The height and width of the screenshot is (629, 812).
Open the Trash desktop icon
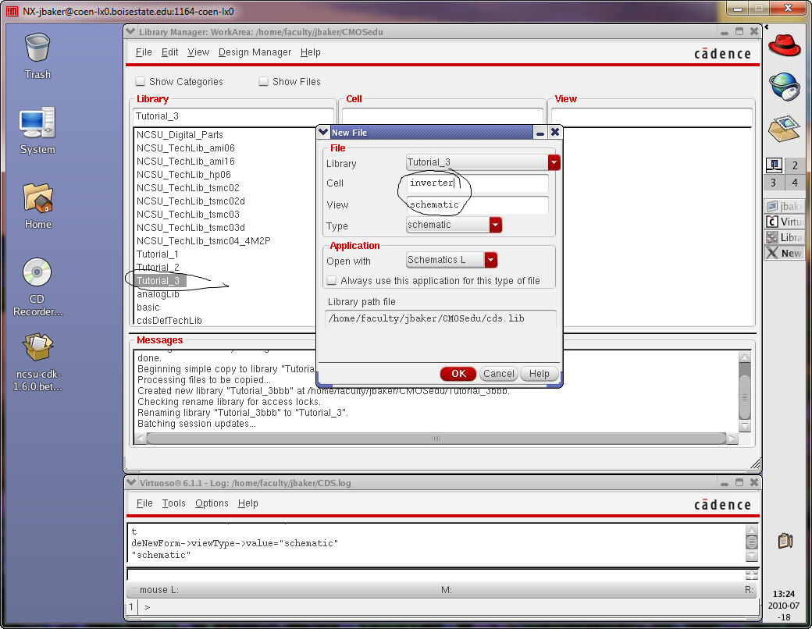[x=37, y=56]
